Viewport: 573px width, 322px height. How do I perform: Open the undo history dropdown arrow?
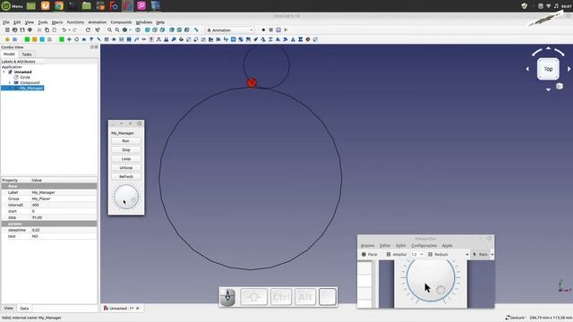point(69,30)
